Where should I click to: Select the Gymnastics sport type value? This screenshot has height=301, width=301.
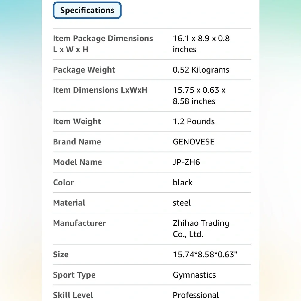194,275
